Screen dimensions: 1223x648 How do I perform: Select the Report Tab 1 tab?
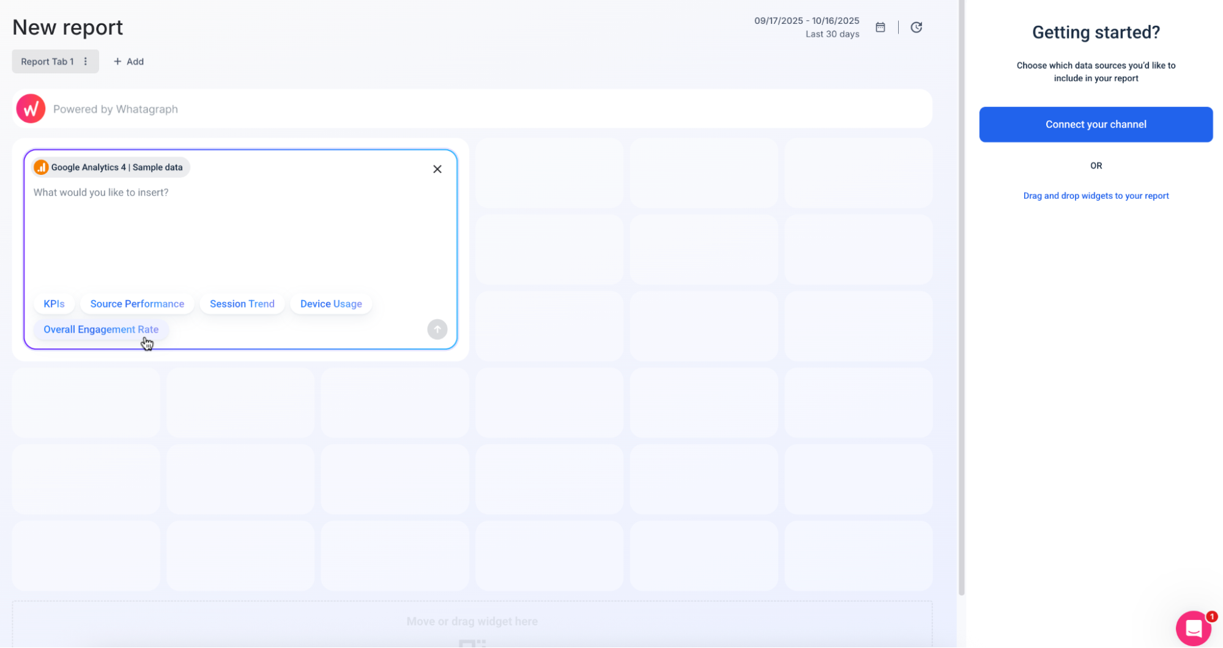click(47, 62)
